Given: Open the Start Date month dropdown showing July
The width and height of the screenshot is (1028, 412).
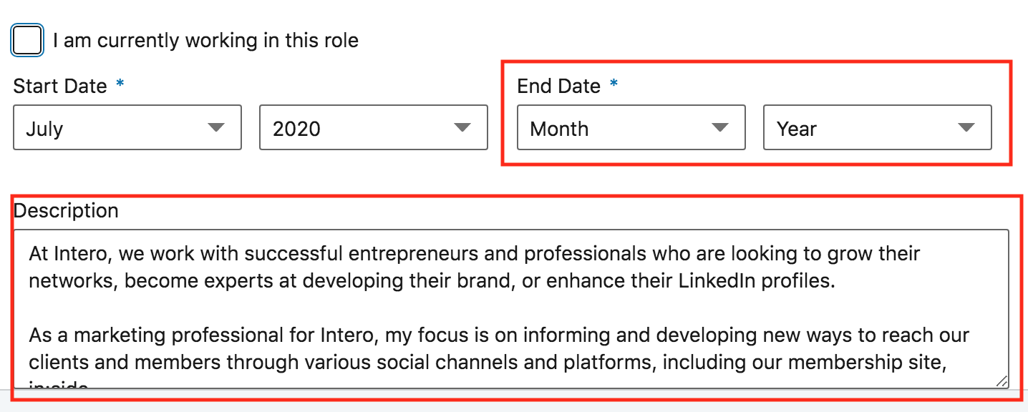Looking at the screenshot, I should pyautogui.click(x=127, y=127).
